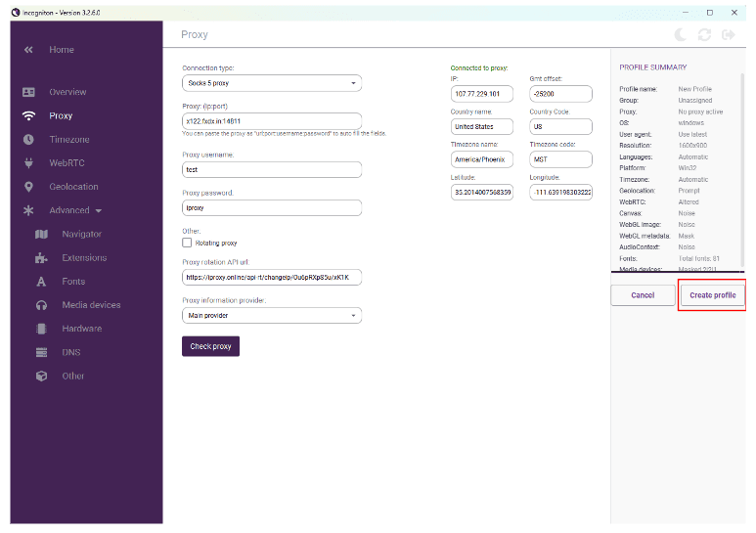Select Fonts in the sidebar
The width and height of the screenshot is (756, 533).
click(x=73, y=282)
